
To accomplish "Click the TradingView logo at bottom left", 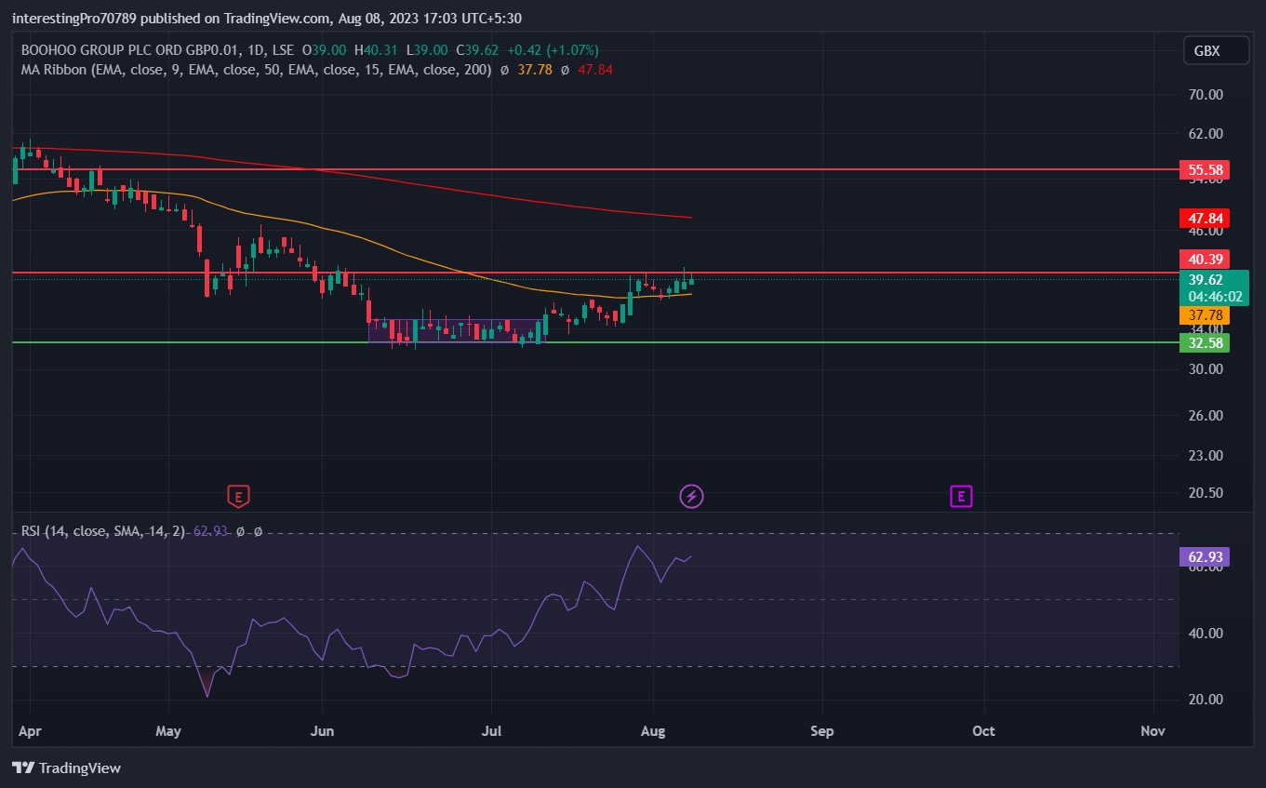I will coord(66,768).
